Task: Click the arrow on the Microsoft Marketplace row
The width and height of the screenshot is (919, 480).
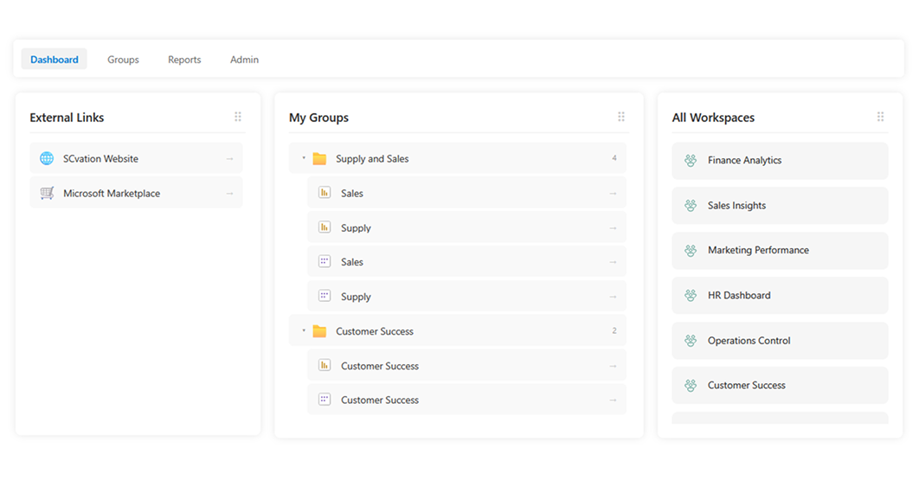Action: pyautogui.click(x=230, y=194)
